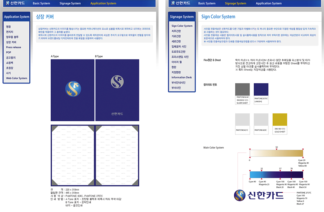This screenshot has width=324, height=212.
Task: Go to 프리스탠딩 사인 in the sidebar
Action: [x=180, y=57]
